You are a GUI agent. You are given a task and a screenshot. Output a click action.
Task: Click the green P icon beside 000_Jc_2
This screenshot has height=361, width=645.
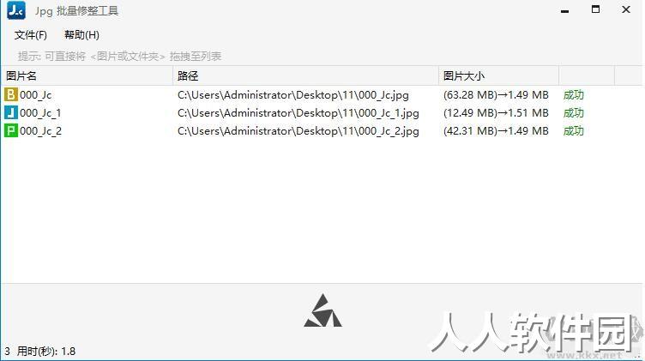(10, 130)
